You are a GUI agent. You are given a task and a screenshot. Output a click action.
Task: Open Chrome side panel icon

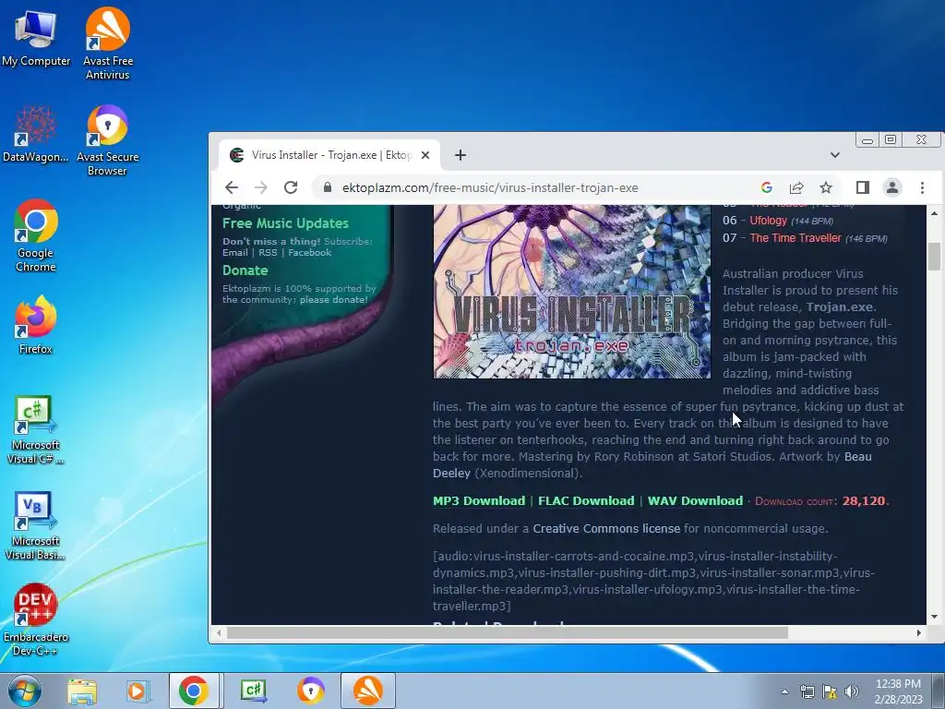[863, 187]
